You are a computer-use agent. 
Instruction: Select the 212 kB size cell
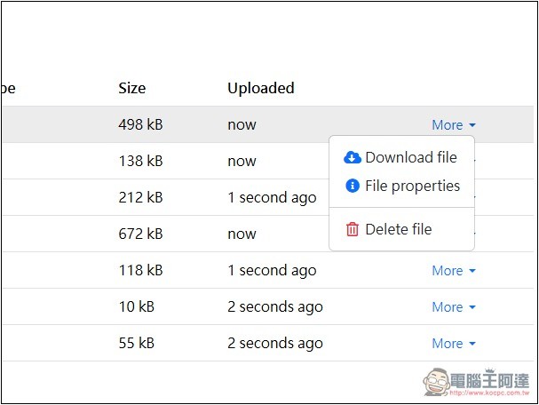(x=140, y=197)
